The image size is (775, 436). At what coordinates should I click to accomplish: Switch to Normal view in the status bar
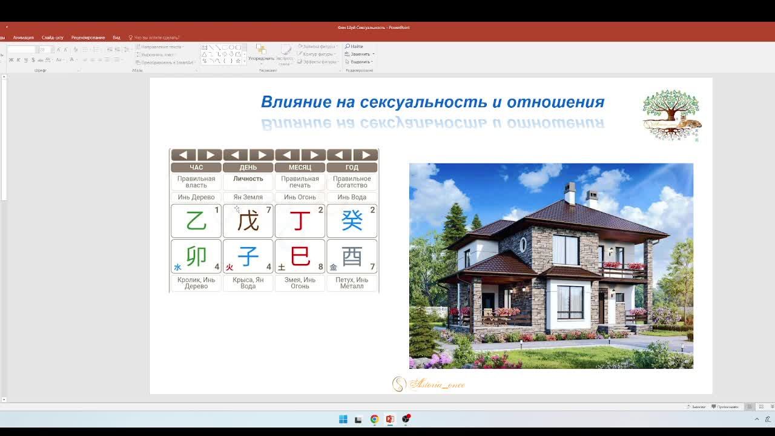tap(750, 407)
